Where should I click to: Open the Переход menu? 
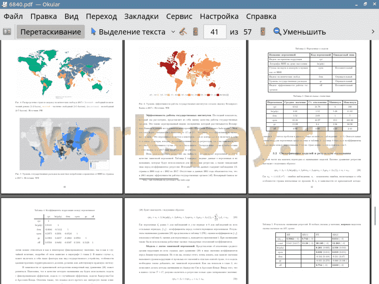click(102, 16)
